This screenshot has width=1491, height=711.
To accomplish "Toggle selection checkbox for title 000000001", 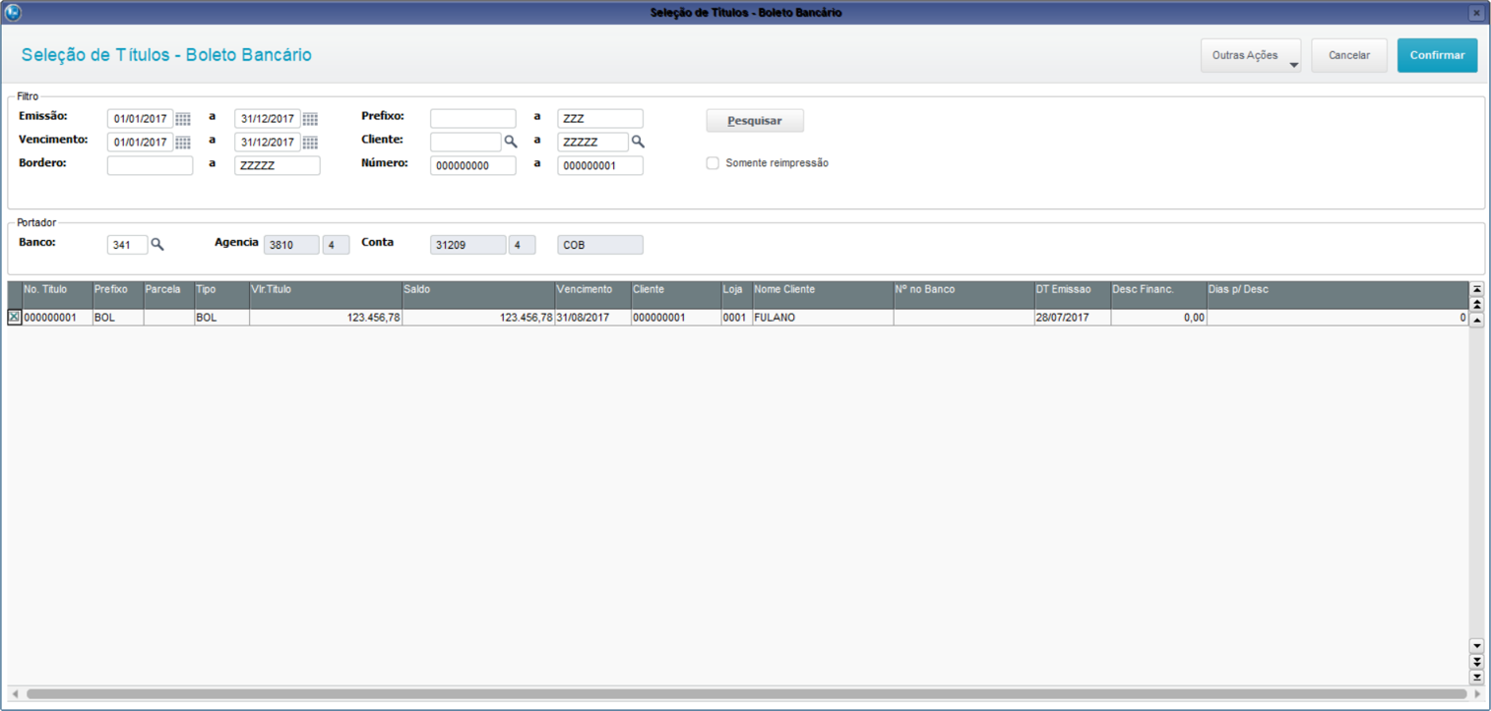I will click(x=14, y=318).
